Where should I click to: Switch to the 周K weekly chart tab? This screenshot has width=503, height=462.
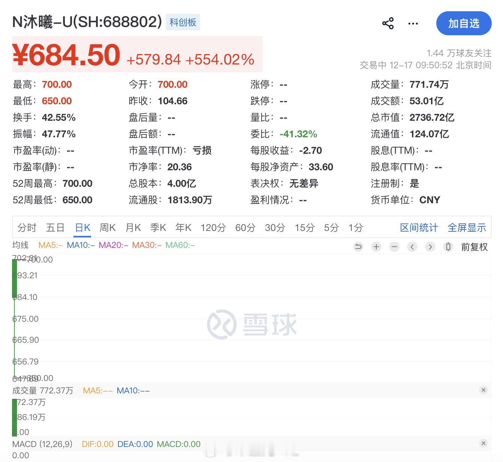click(108, 227)
